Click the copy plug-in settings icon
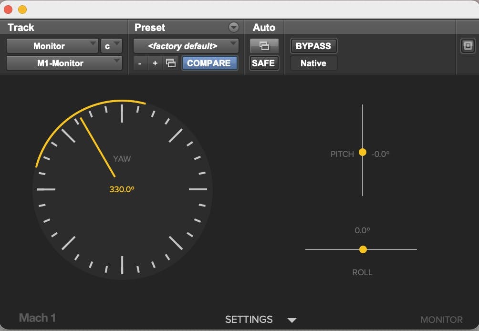Image resolution: width=479 pixels, height=331 pixels. click(x=170, y=62)
